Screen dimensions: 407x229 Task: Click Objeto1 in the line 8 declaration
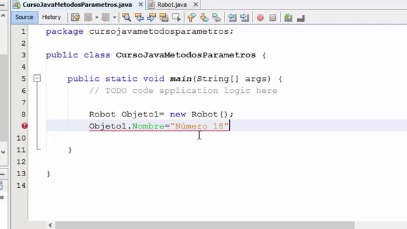(x=140, y=114)
